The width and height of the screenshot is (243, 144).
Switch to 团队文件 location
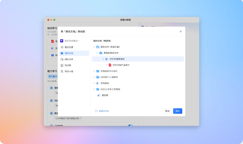tap(69, 59)
